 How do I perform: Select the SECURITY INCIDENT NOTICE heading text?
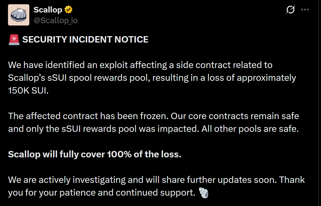[85, 39]
